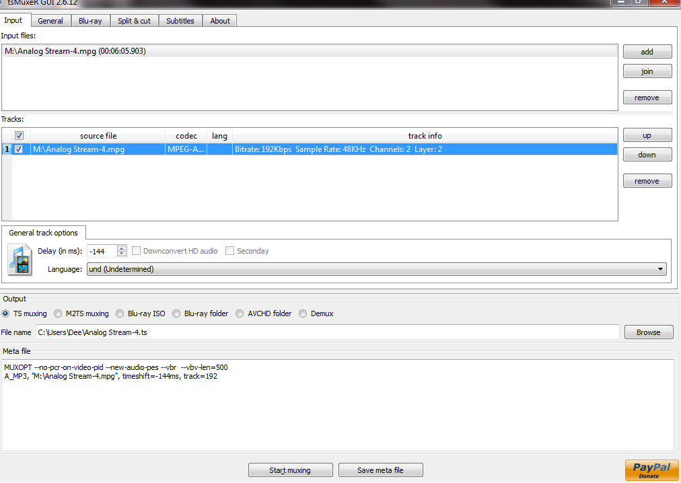
Task: Click the source file column header
Action: click(98, 135)
